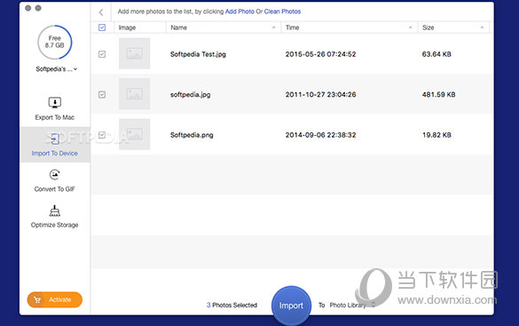
Task: Click the Free 8.7 GB storage ring
Action: [55, 42]
